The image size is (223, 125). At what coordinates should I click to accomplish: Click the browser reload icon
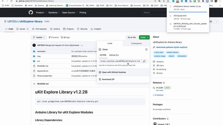11,1
